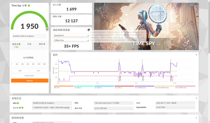210x123 pixels.
Task: Click the green check icon next to GPU label
Action: click(18, 103)
